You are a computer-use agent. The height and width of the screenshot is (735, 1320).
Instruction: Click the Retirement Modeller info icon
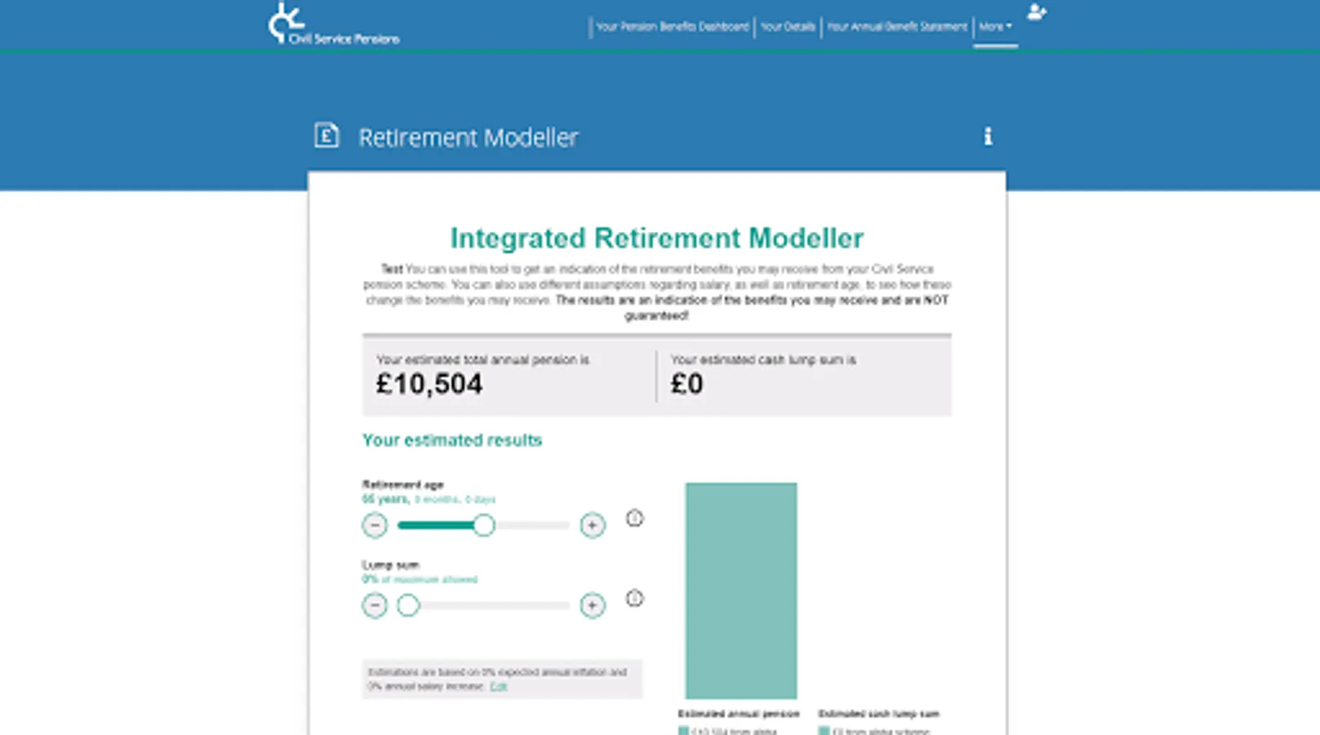[x=988, y=136]
